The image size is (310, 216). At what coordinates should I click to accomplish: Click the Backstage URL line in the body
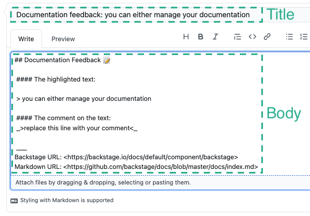pyautogui.click(x=126, y=157)
